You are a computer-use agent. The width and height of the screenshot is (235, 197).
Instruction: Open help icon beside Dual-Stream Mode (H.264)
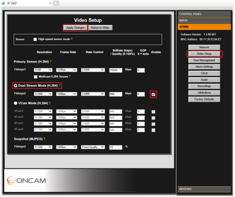(60, 86)
